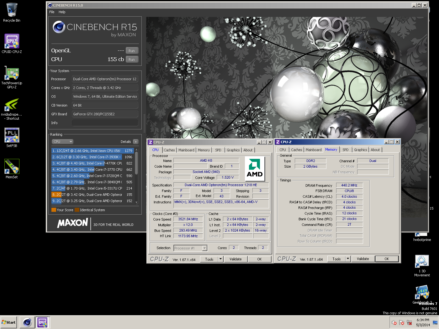
Task: Select ranking row 9 Opteron 152
Action: (93, 201)
